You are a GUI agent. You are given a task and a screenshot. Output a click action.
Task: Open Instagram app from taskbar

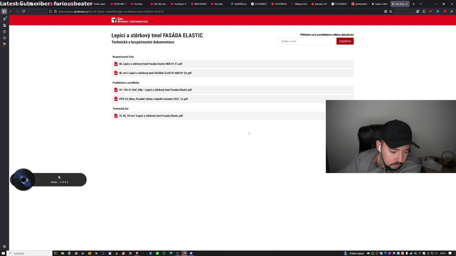123,254
